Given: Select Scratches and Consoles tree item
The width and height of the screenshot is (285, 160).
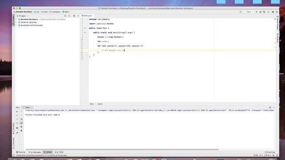Looking at the screenshot, I should point(31,25).
